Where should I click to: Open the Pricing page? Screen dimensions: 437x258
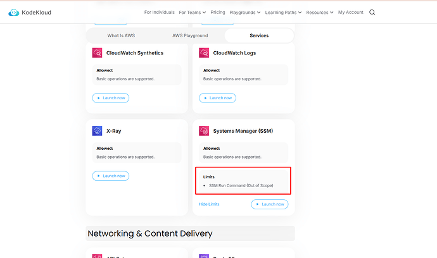(x=218, y=12)
